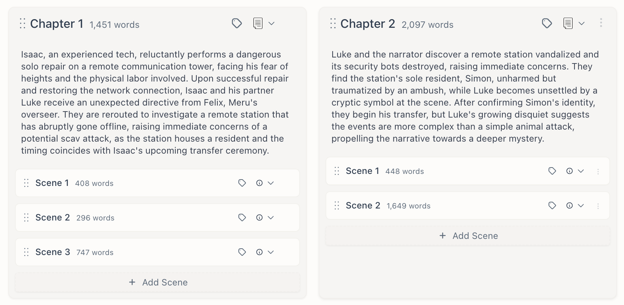624x305 pixels.
Task: Open the options menu for Scene 1 in Chapter 2
Action: 598,171
